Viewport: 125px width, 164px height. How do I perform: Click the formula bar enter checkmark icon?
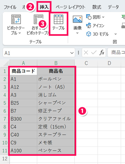(94, 52)
